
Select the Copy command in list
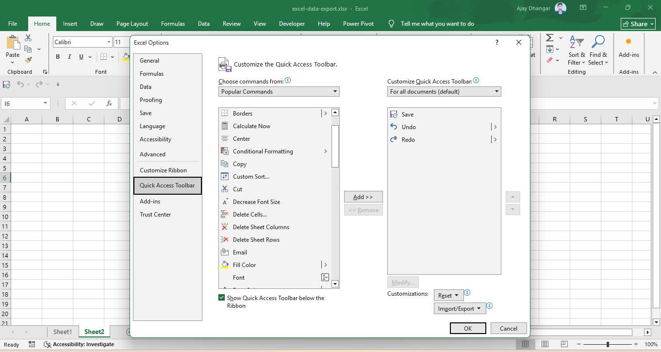coord(275,164)
